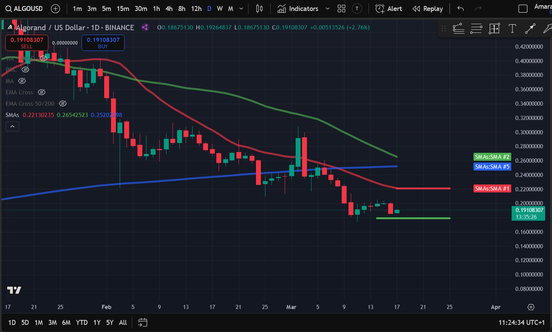Open the Go to date calendar icon
This screenshot has width=552, height=332.
pyautogui.click(x=143, y=323)
